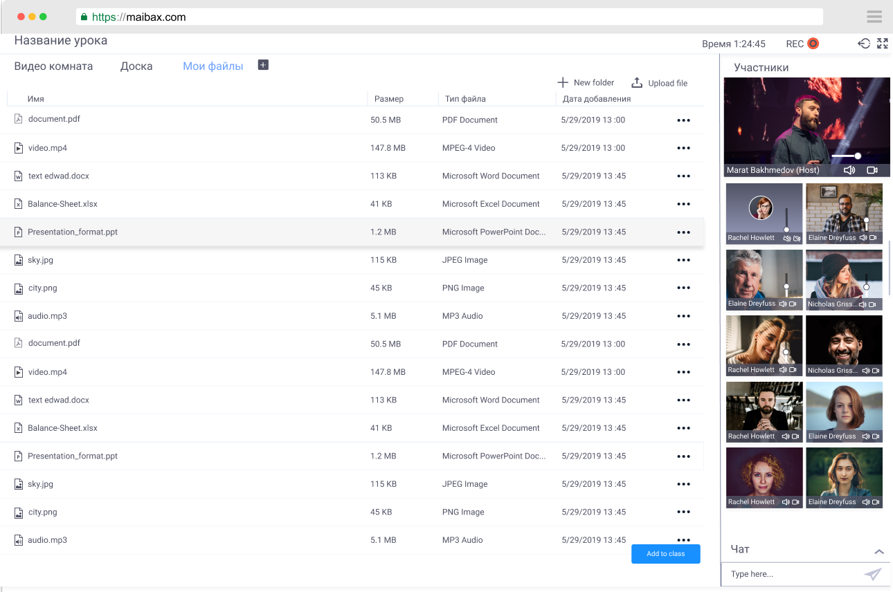Enable camera for Rachel Howlett avatar tile

point(797,238)
